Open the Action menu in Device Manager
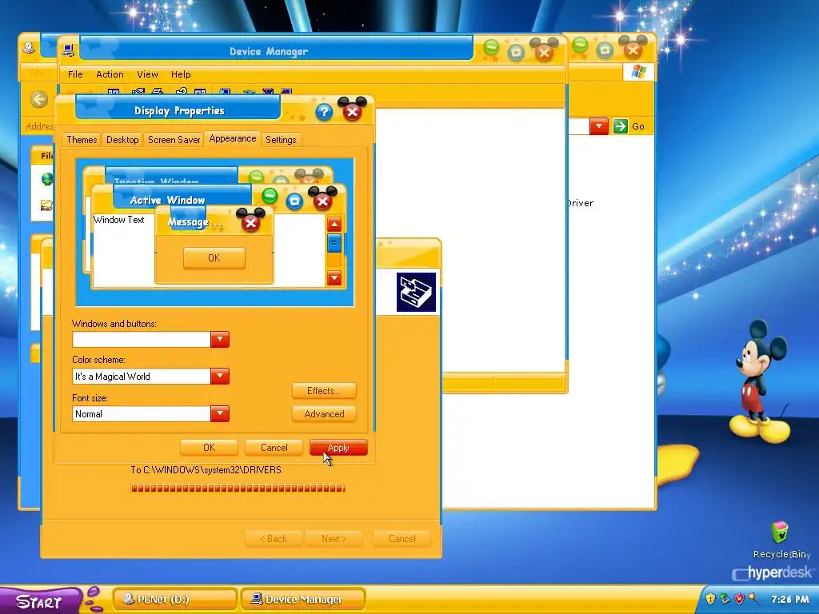Viewport: 819px width, 614px height. pos(110,74)
